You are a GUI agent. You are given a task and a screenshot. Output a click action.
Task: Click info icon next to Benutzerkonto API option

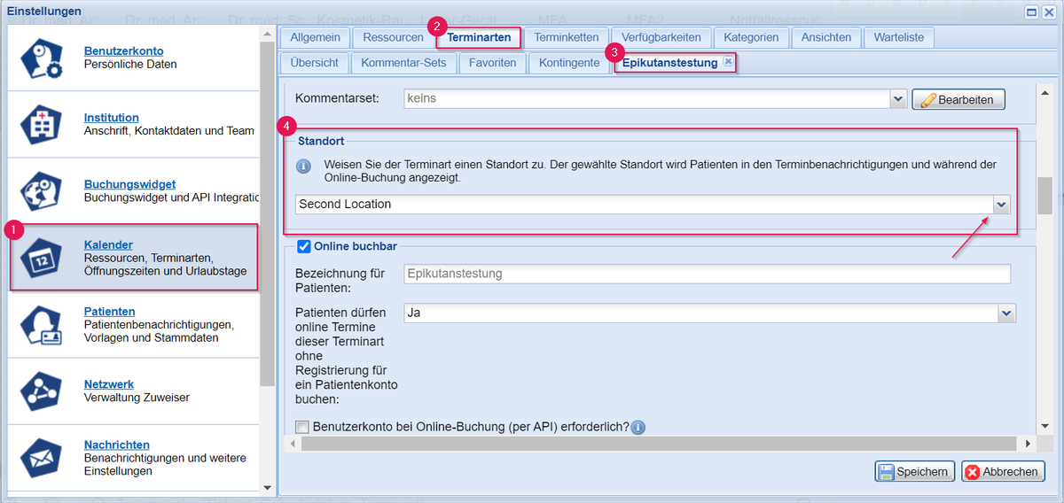(x=638, y=427)
